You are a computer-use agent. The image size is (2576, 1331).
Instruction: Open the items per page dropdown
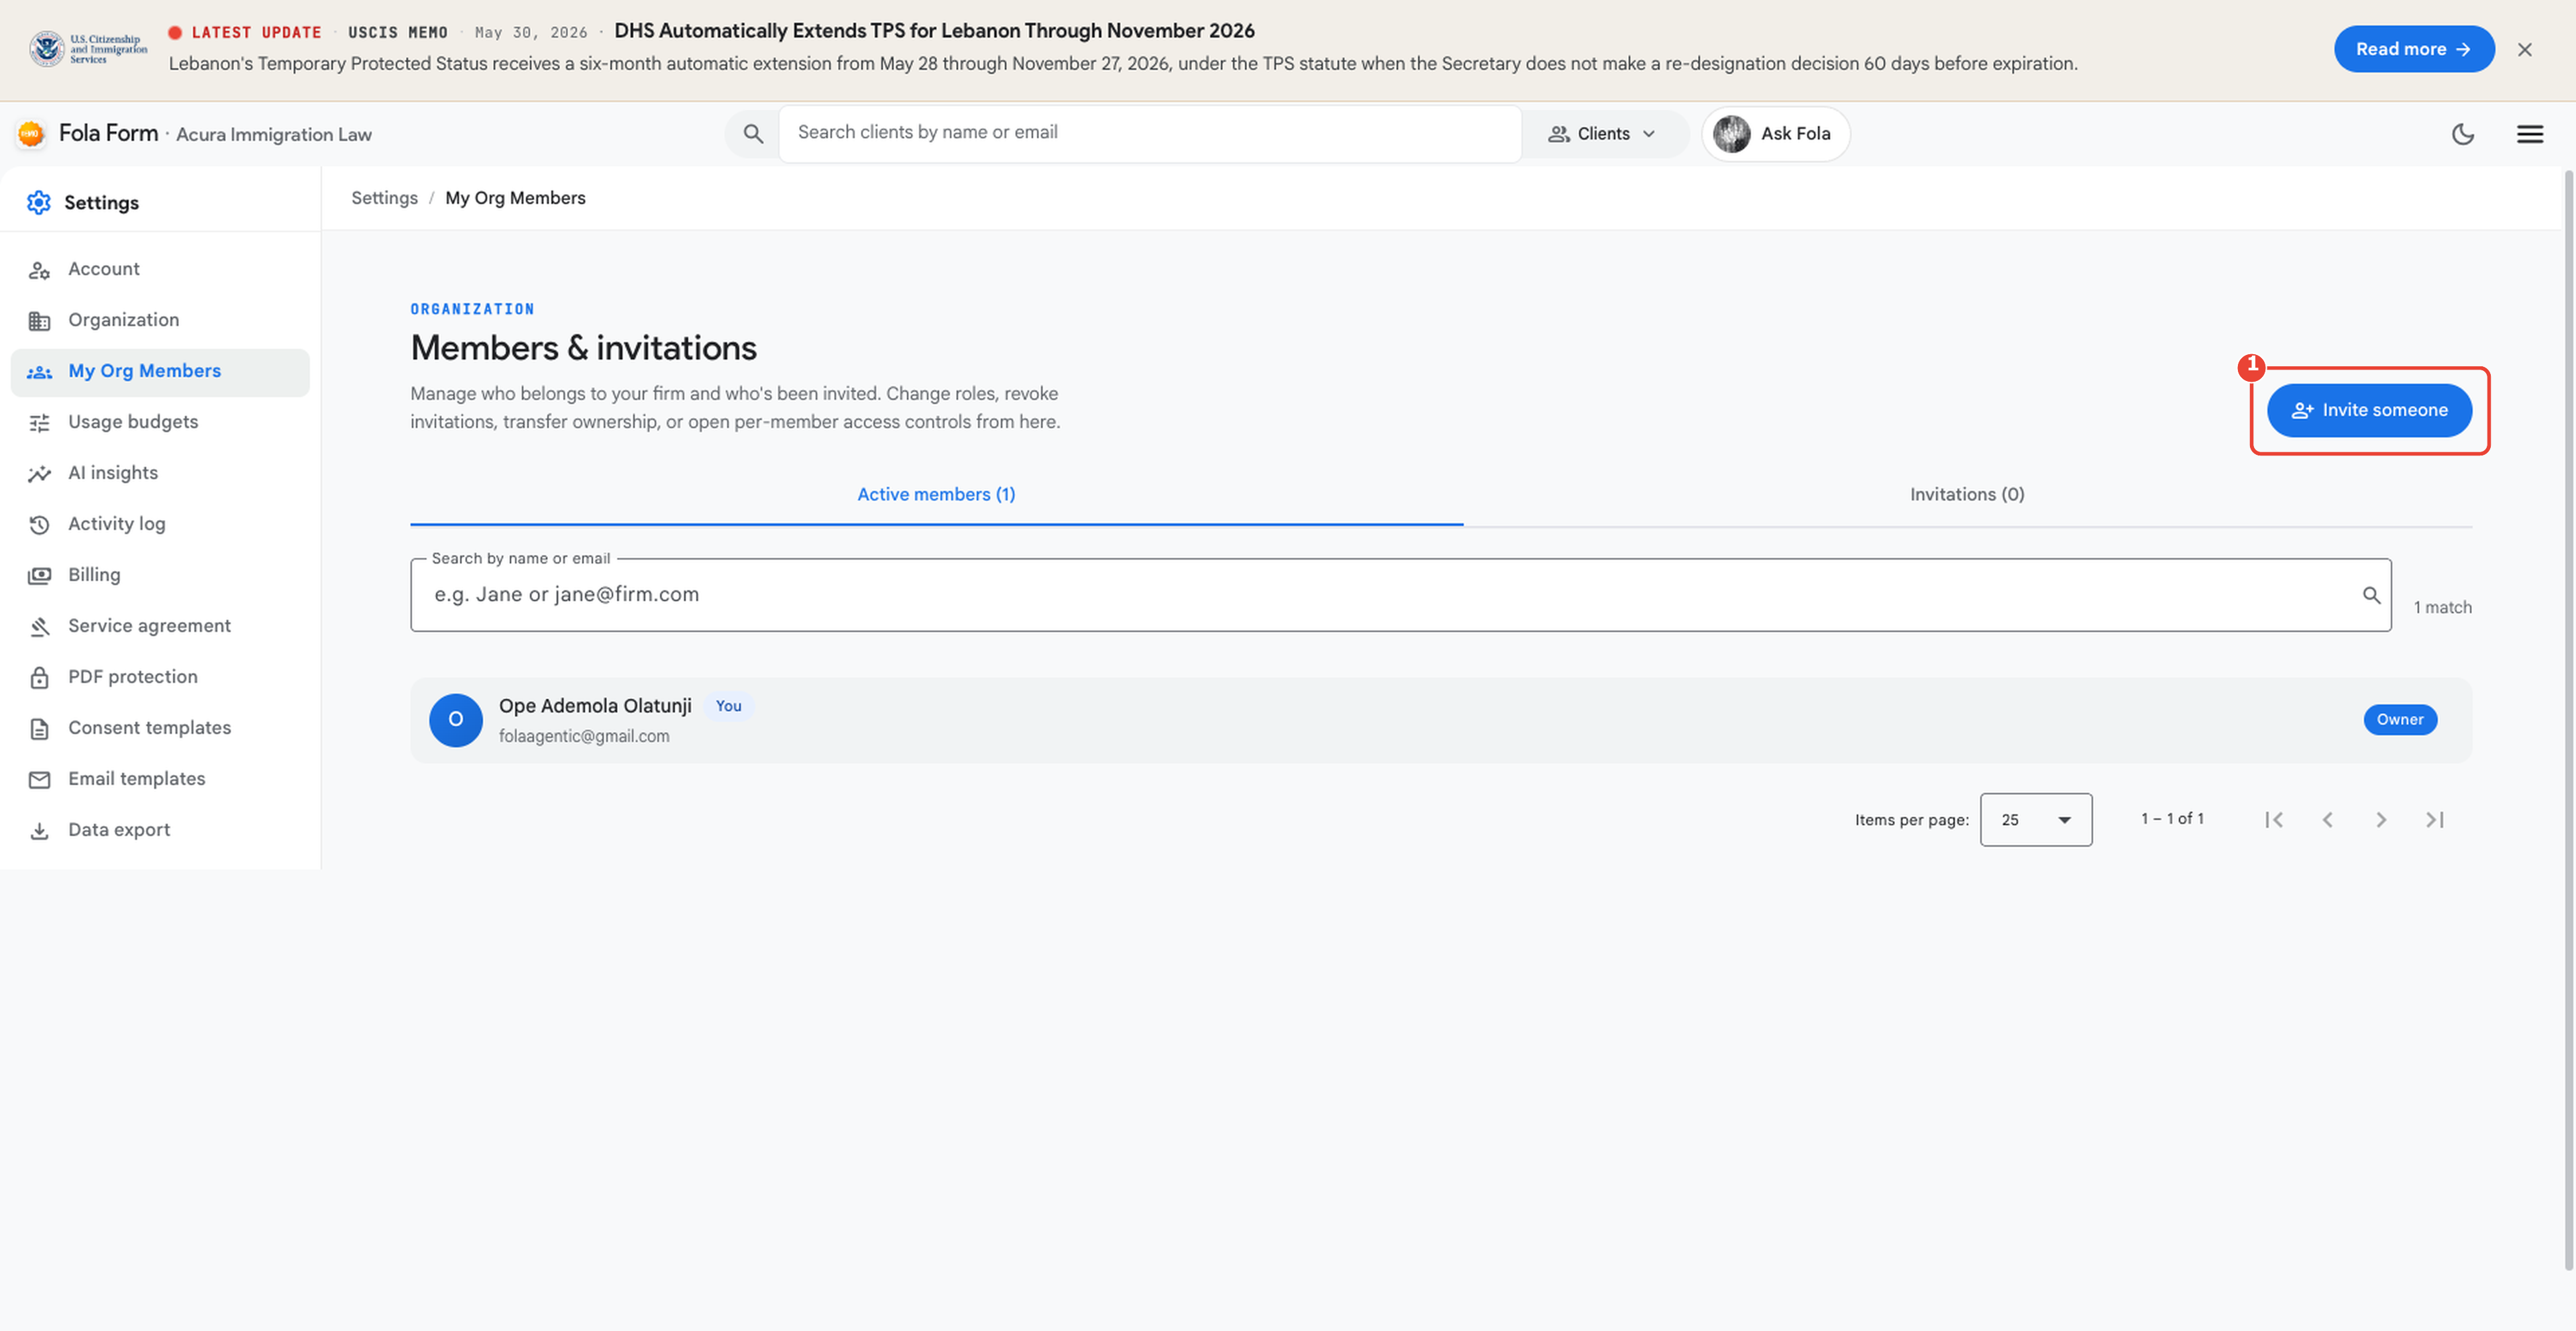pyautogui.click(x=2036, y=820)
